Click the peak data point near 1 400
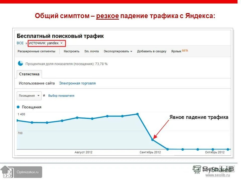This screenshot has height=181, width=241. pos(138,114)
